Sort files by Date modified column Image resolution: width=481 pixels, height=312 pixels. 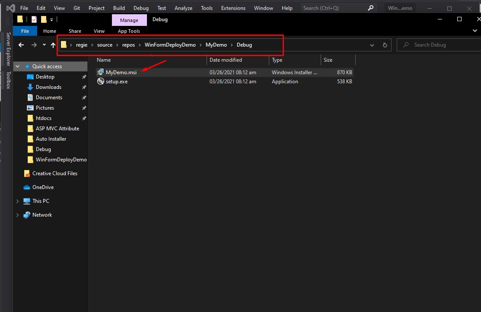(226, 60)
